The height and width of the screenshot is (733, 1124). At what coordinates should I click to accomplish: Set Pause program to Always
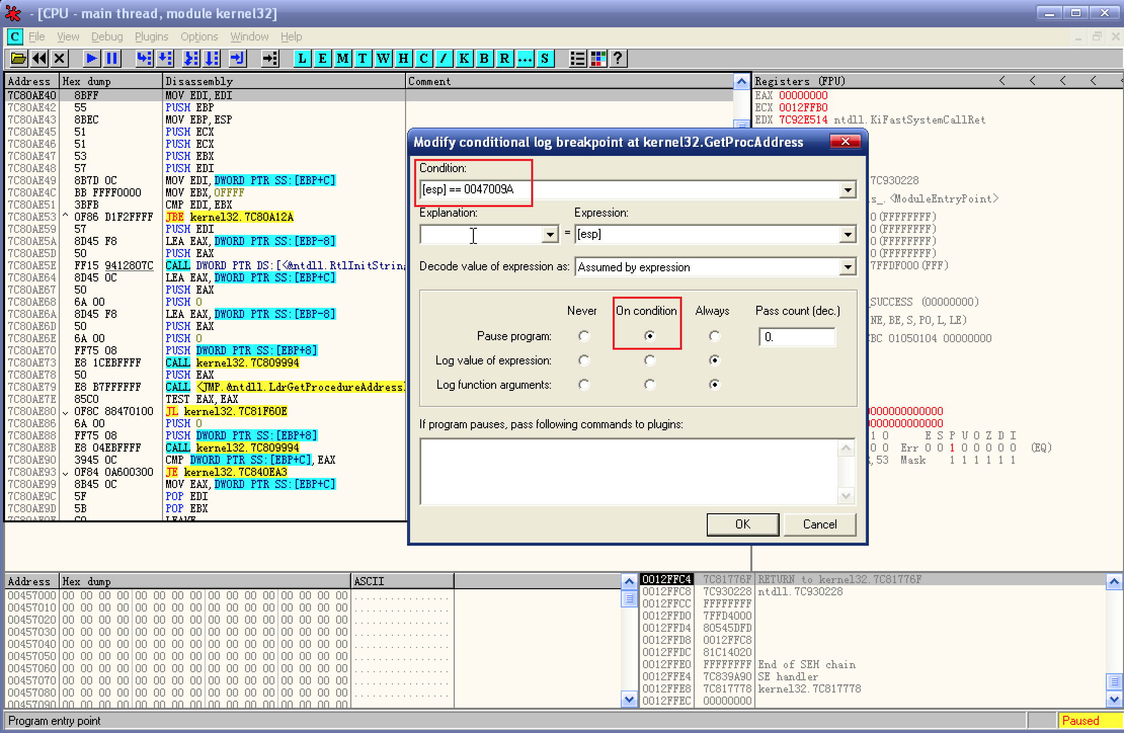coord(714,336)
